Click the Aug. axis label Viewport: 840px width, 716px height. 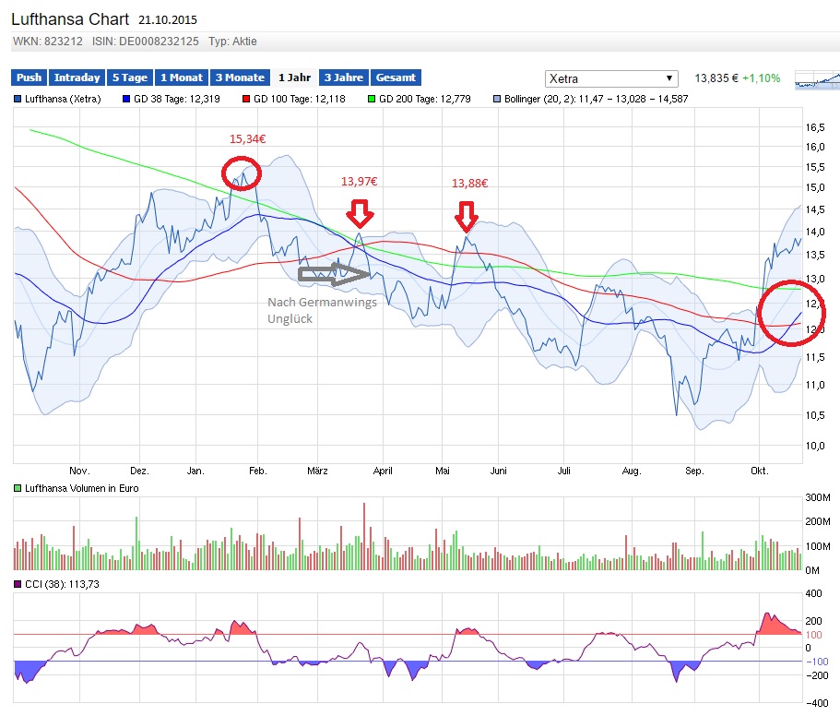632,471
